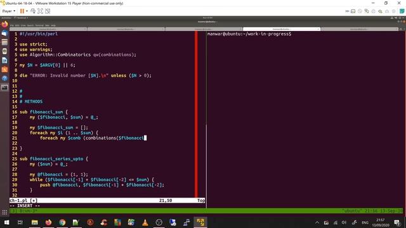The height and width of the screenshot is (228, 406).
Task: Switch to the first terminal tab
Action: tap(48, 29)
